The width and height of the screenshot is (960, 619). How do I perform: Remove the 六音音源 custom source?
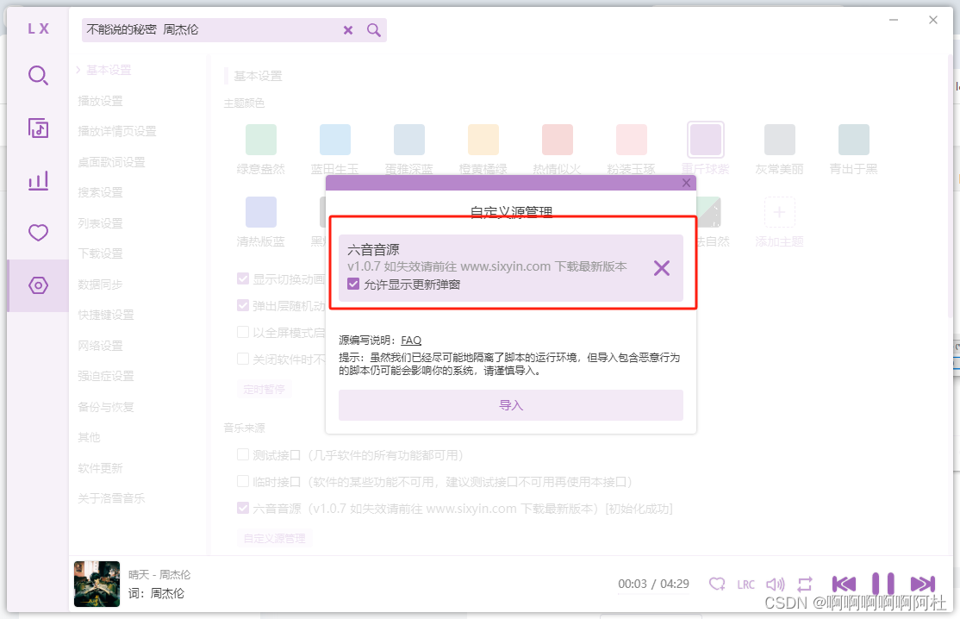click(661, 268)
